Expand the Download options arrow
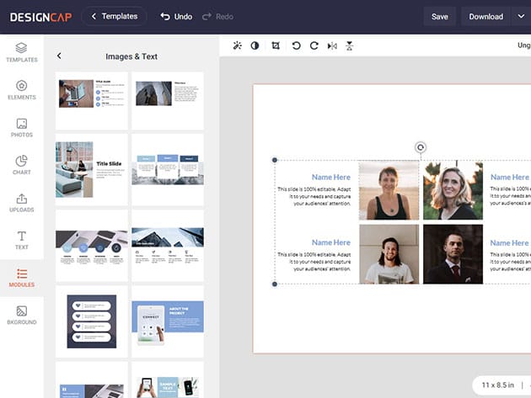 click(520, 16)
